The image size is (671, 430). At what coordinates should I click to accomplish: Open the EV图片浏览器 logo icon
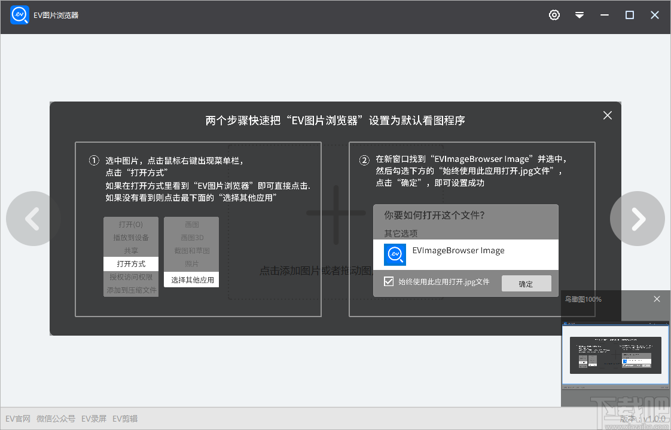click(19, 15)
